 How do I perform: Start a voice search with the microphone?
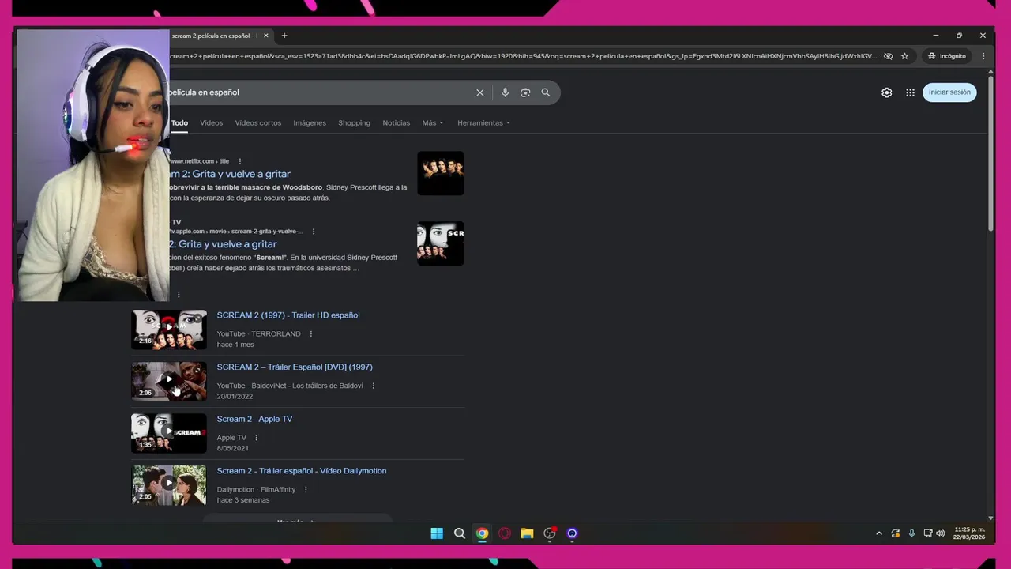click(505, 92)
